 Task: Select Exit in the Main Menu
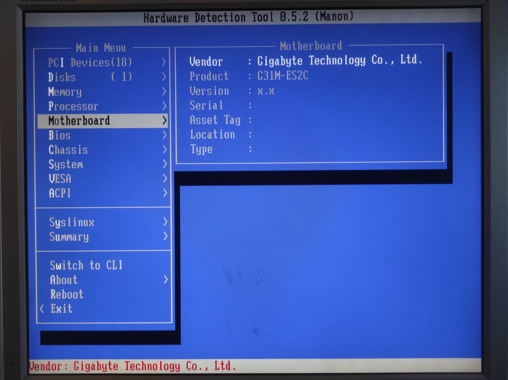point(61,308)
